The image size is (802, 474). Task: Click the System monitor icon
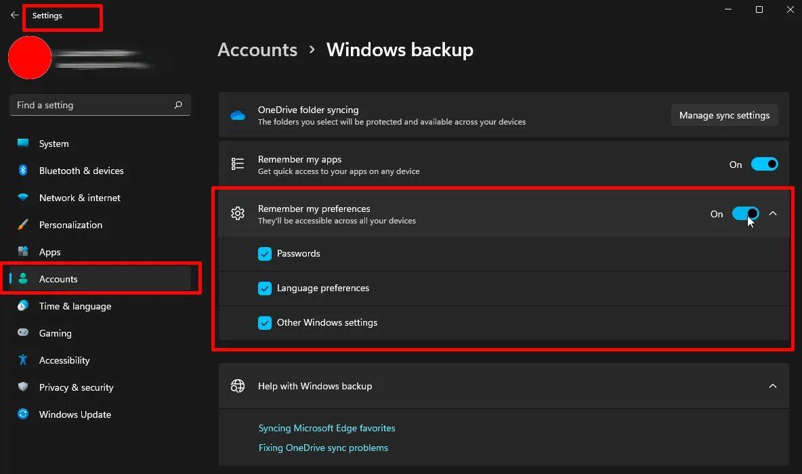coord(23,143)
